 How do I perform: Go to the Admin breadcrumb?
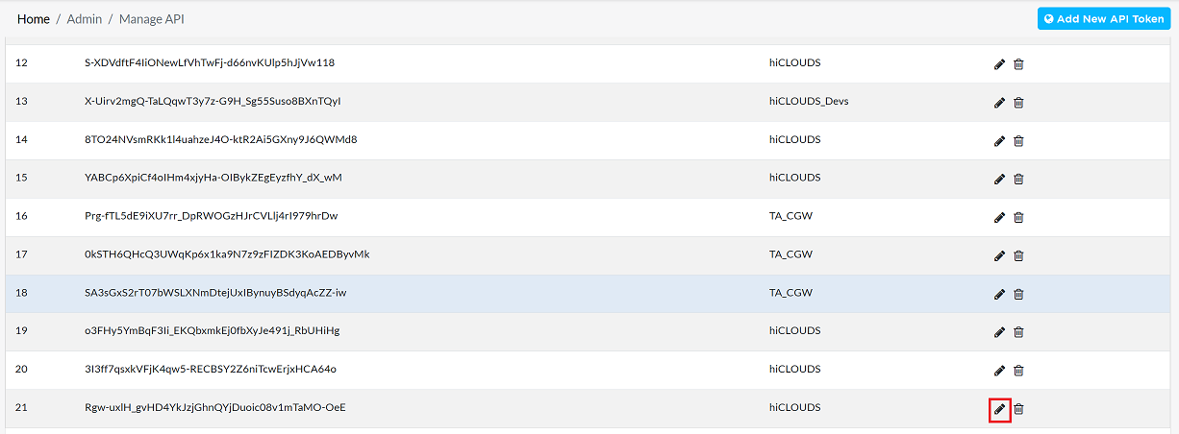pyautogui.click(x=85, y=19)
